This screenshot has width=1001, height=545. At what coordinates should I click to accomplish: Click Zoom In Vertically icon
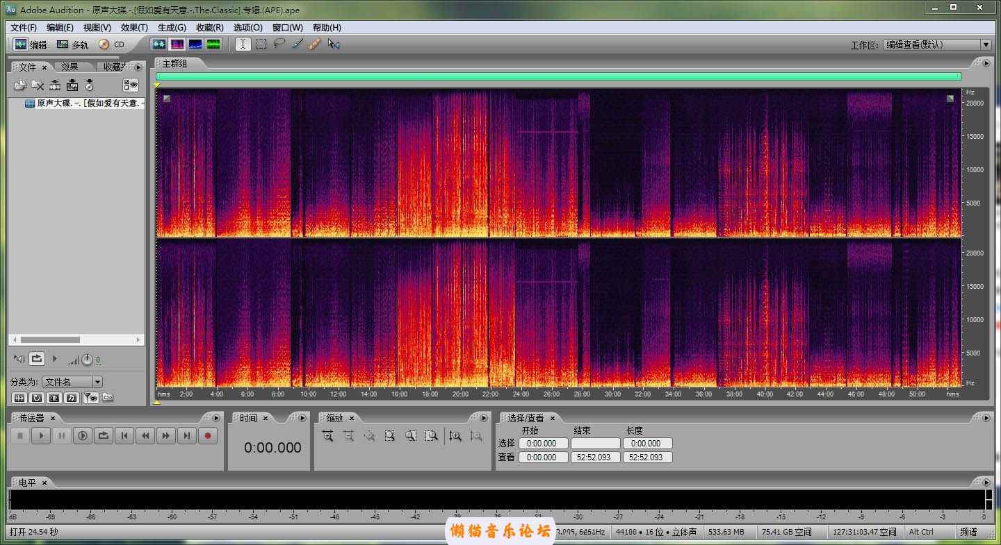pos(455,436)
